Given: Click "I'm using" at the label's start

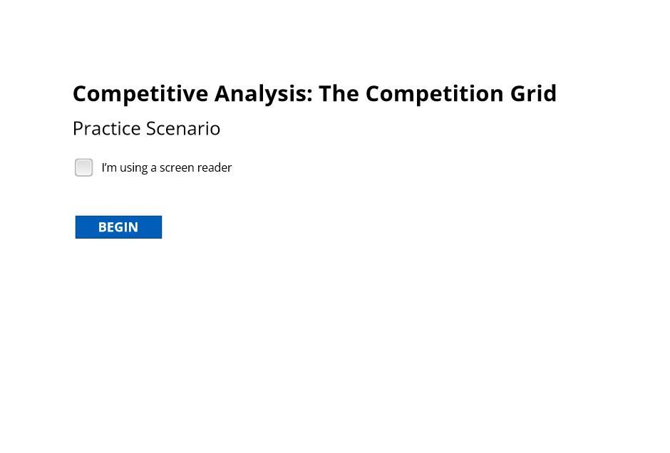Looking at the screenshot, I should (x=124, y=168).
